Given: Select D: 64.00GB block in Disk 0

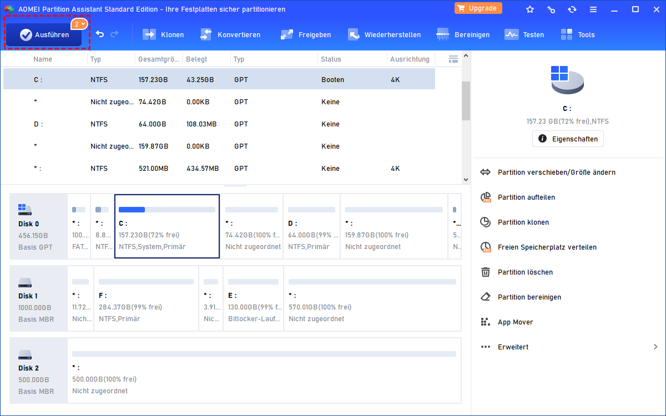Looking at the screenshot, I should pos(312,226).
